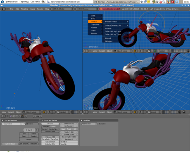Open Object Mode dropdown in left viewport

(32, 112)
